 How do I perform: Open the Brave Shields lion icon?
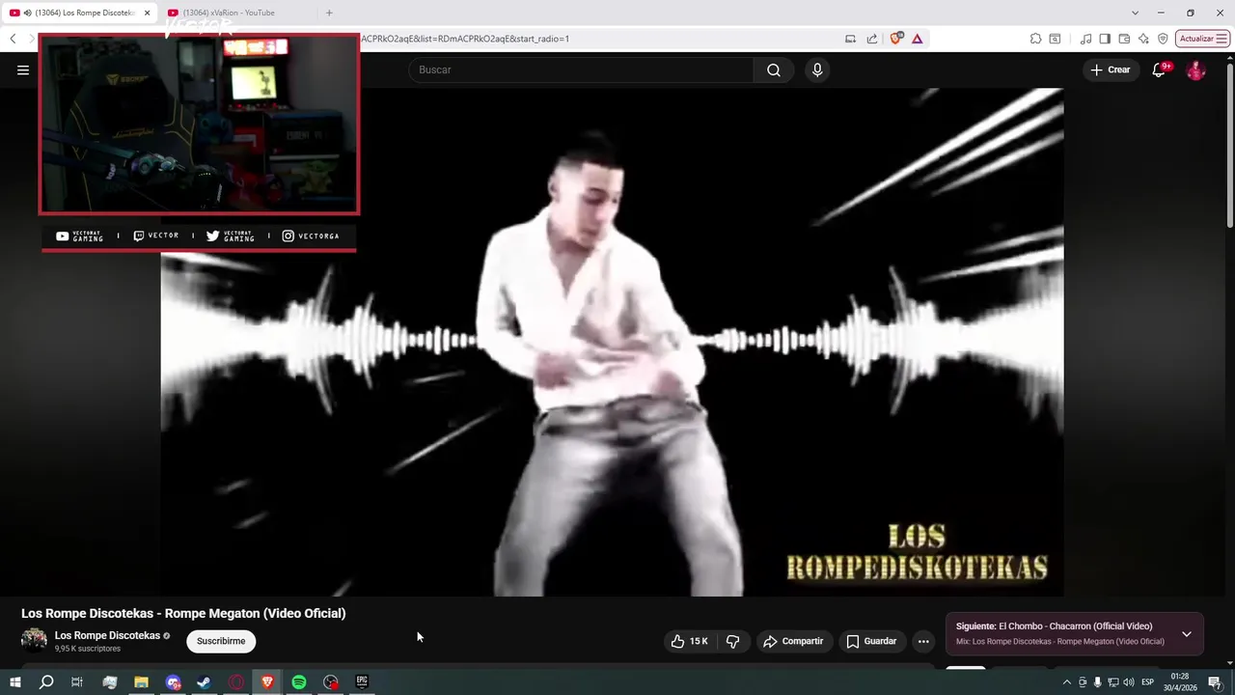pyautogui.click(x=896, y=39)
